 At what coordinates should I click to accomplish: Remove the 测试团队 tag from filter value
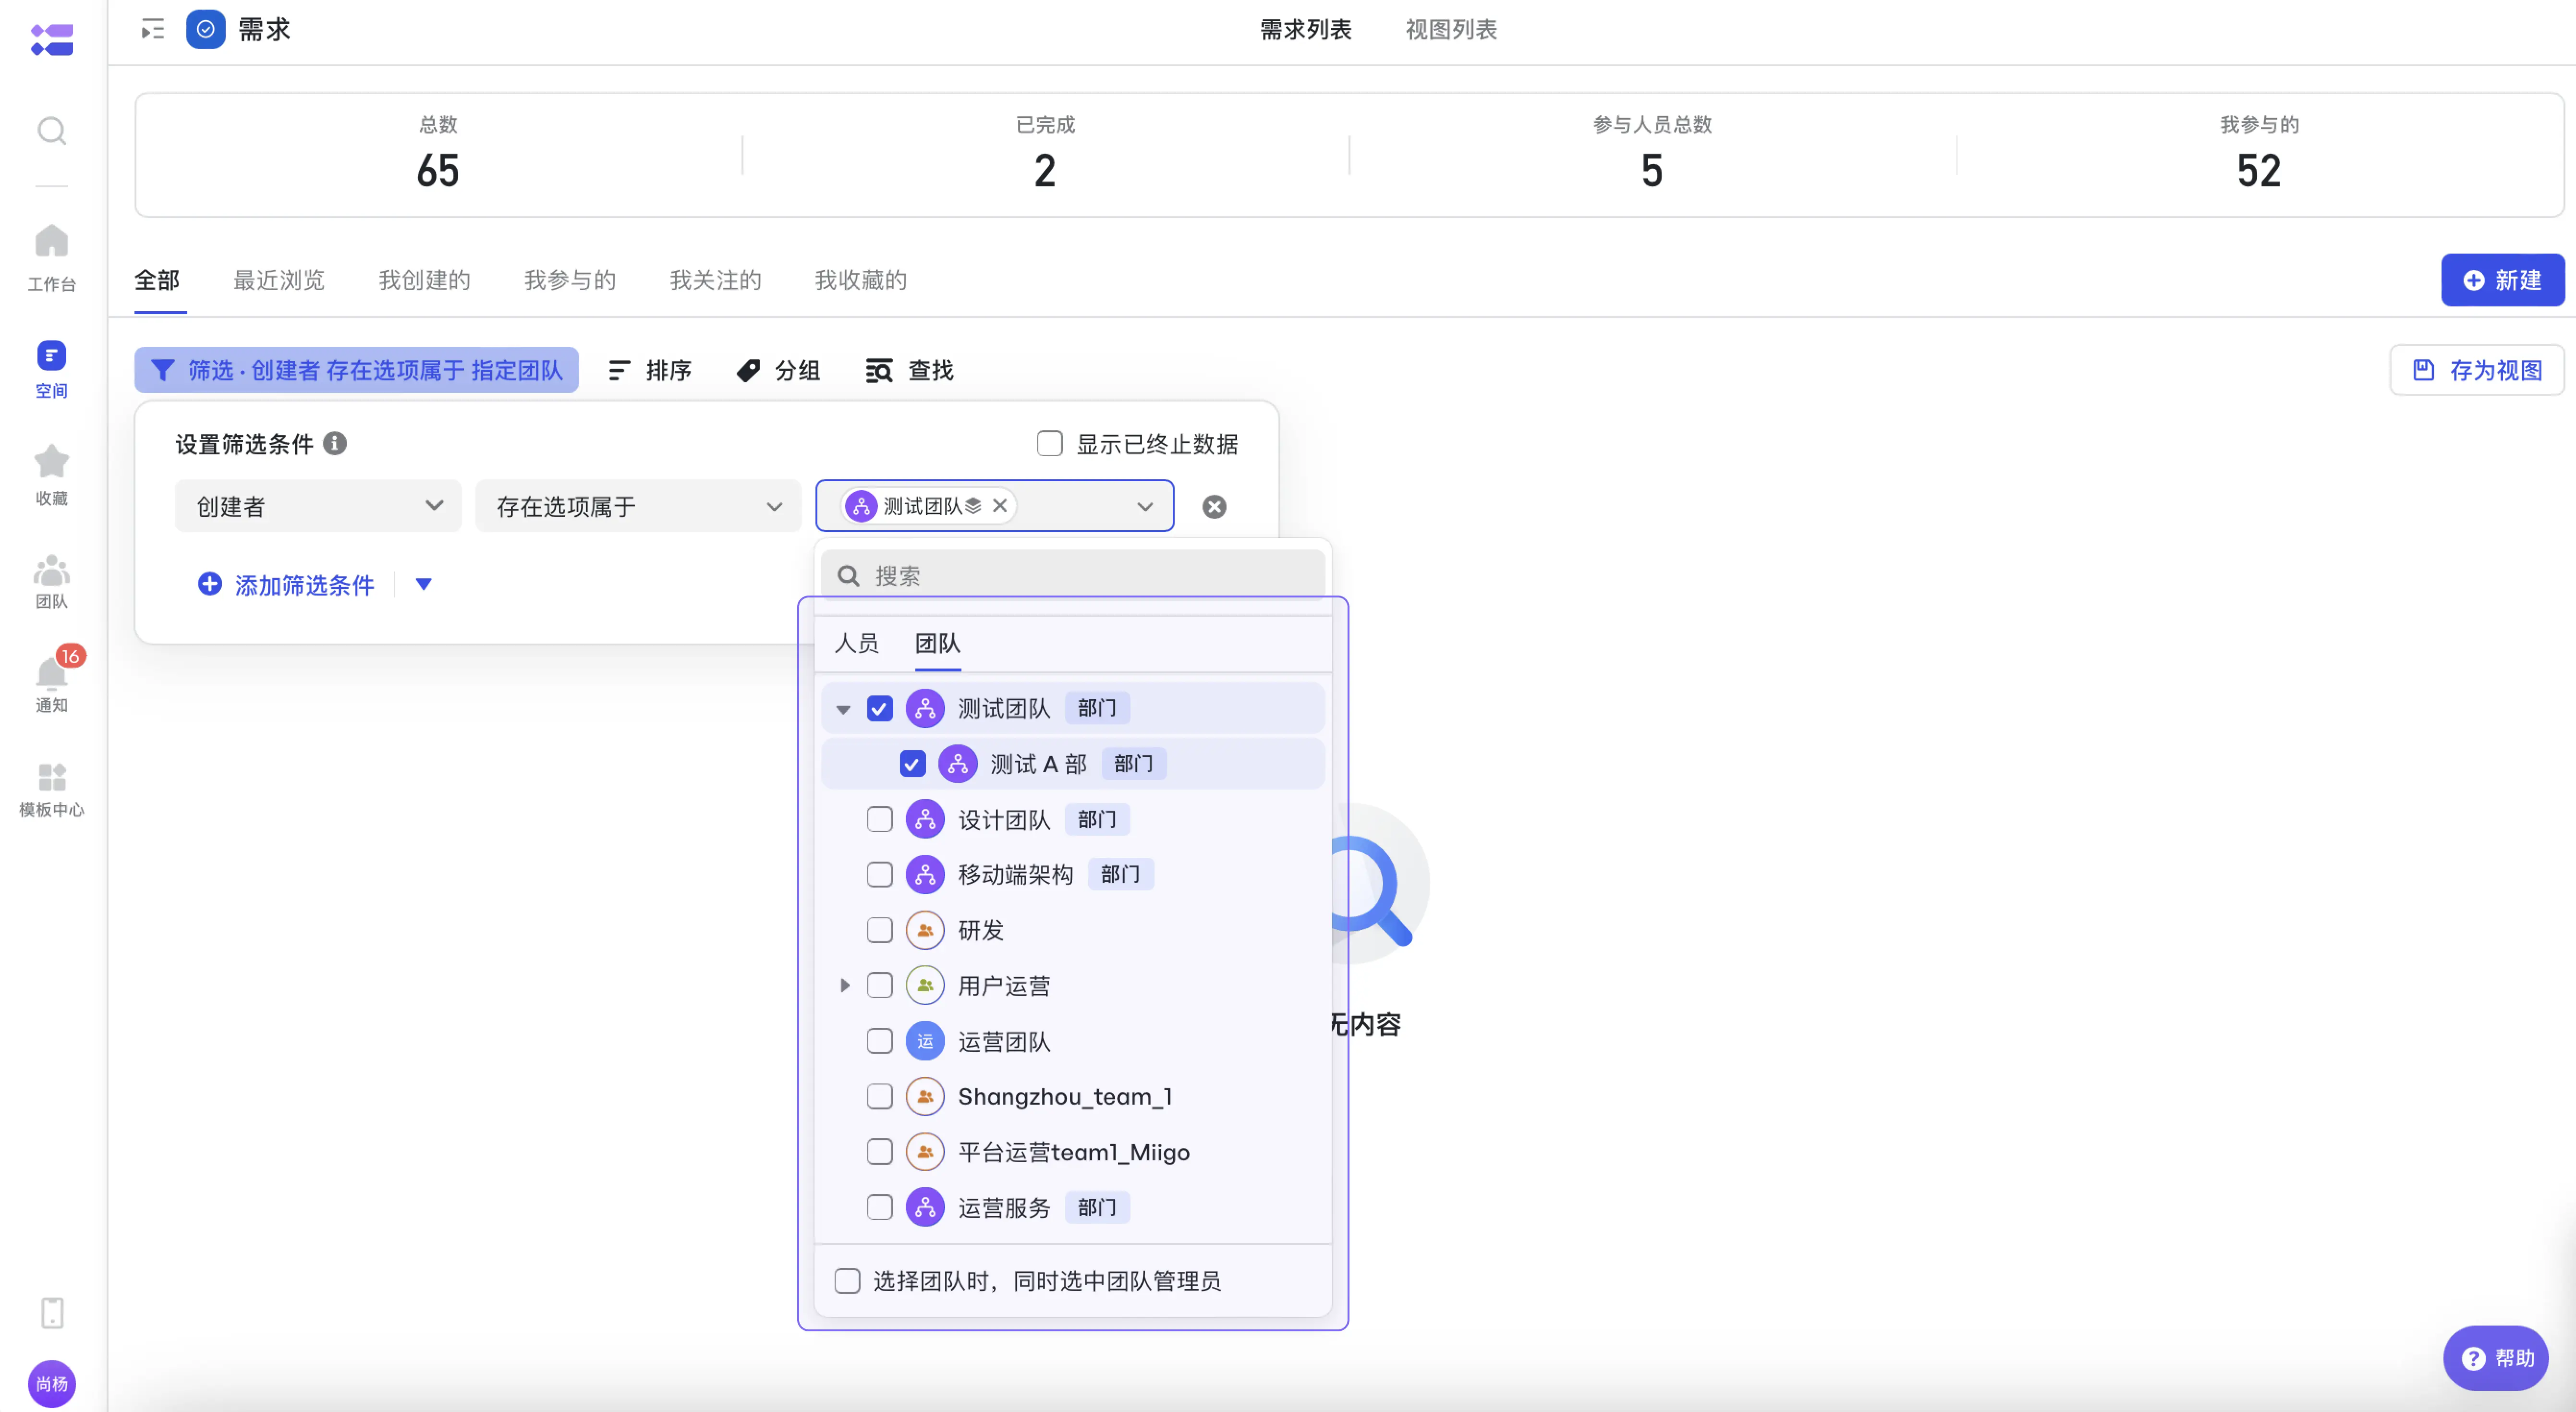pyautogui.click(x=1000, y=506)
